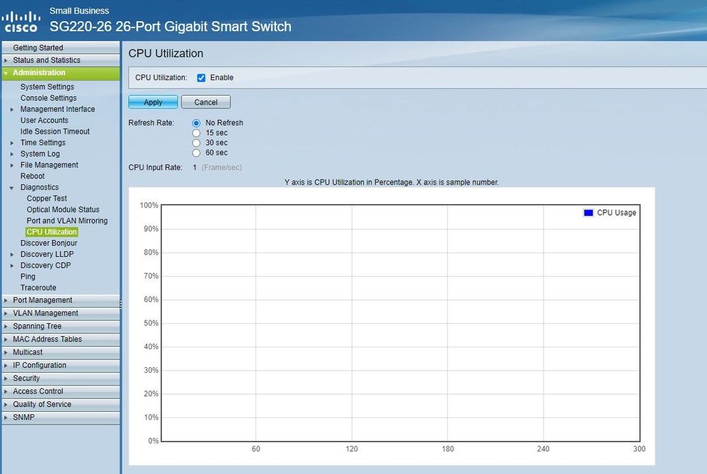Open the Access Control menu
Screen dimensions: 707x474
[x=61, y=391]
